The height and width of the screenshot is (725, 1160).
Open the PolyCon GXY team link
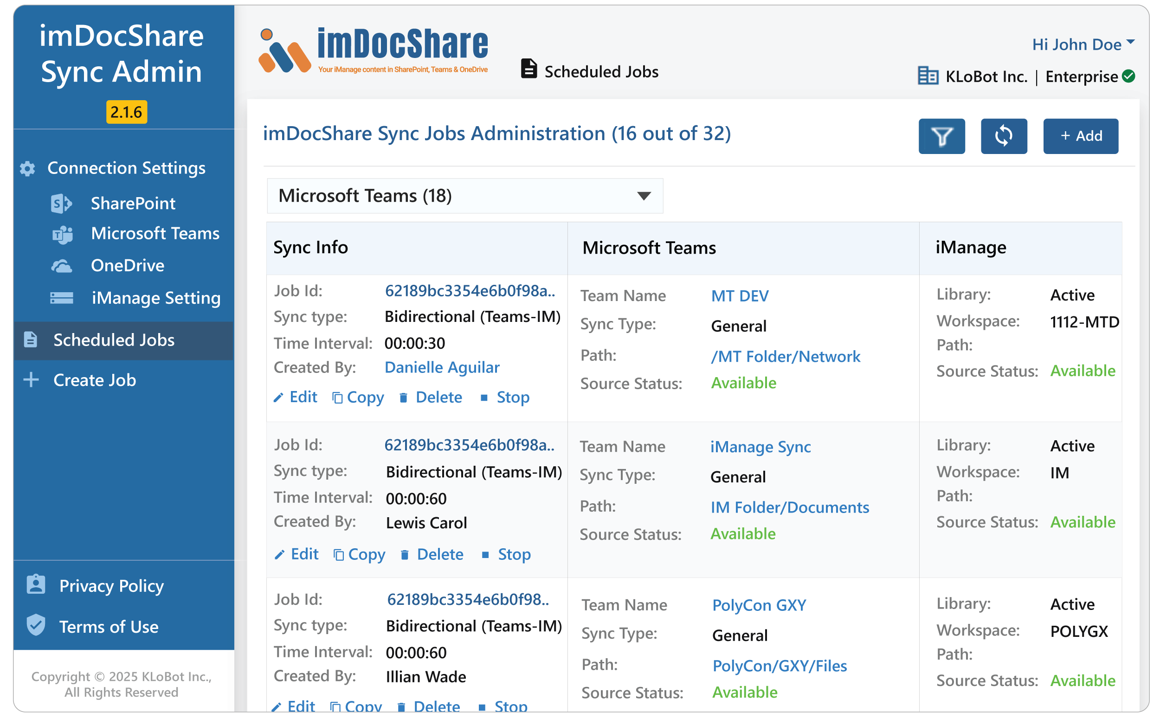coord(759,605)
